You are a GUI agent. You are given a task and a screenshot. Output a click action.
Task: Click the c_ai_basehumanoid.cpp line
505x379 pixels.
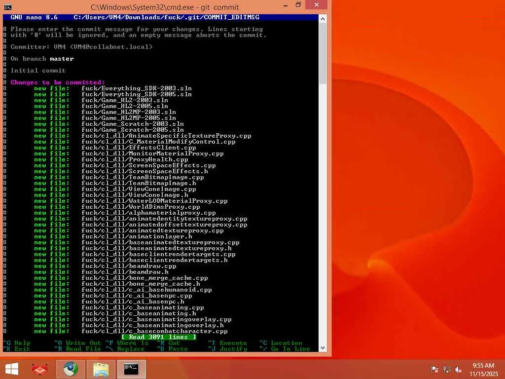point(146,290)
